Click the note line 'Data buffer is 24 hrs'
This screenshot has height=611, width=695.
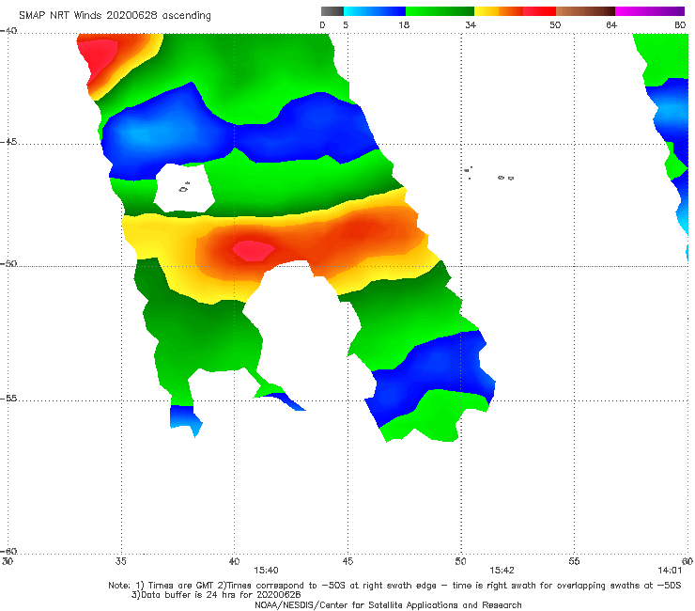click(216, 595)
